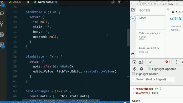Click the red error count indicator
Image resolution: width=183 pixels, height=103 pixels.
pyautogui.click(x=168, y=62)
